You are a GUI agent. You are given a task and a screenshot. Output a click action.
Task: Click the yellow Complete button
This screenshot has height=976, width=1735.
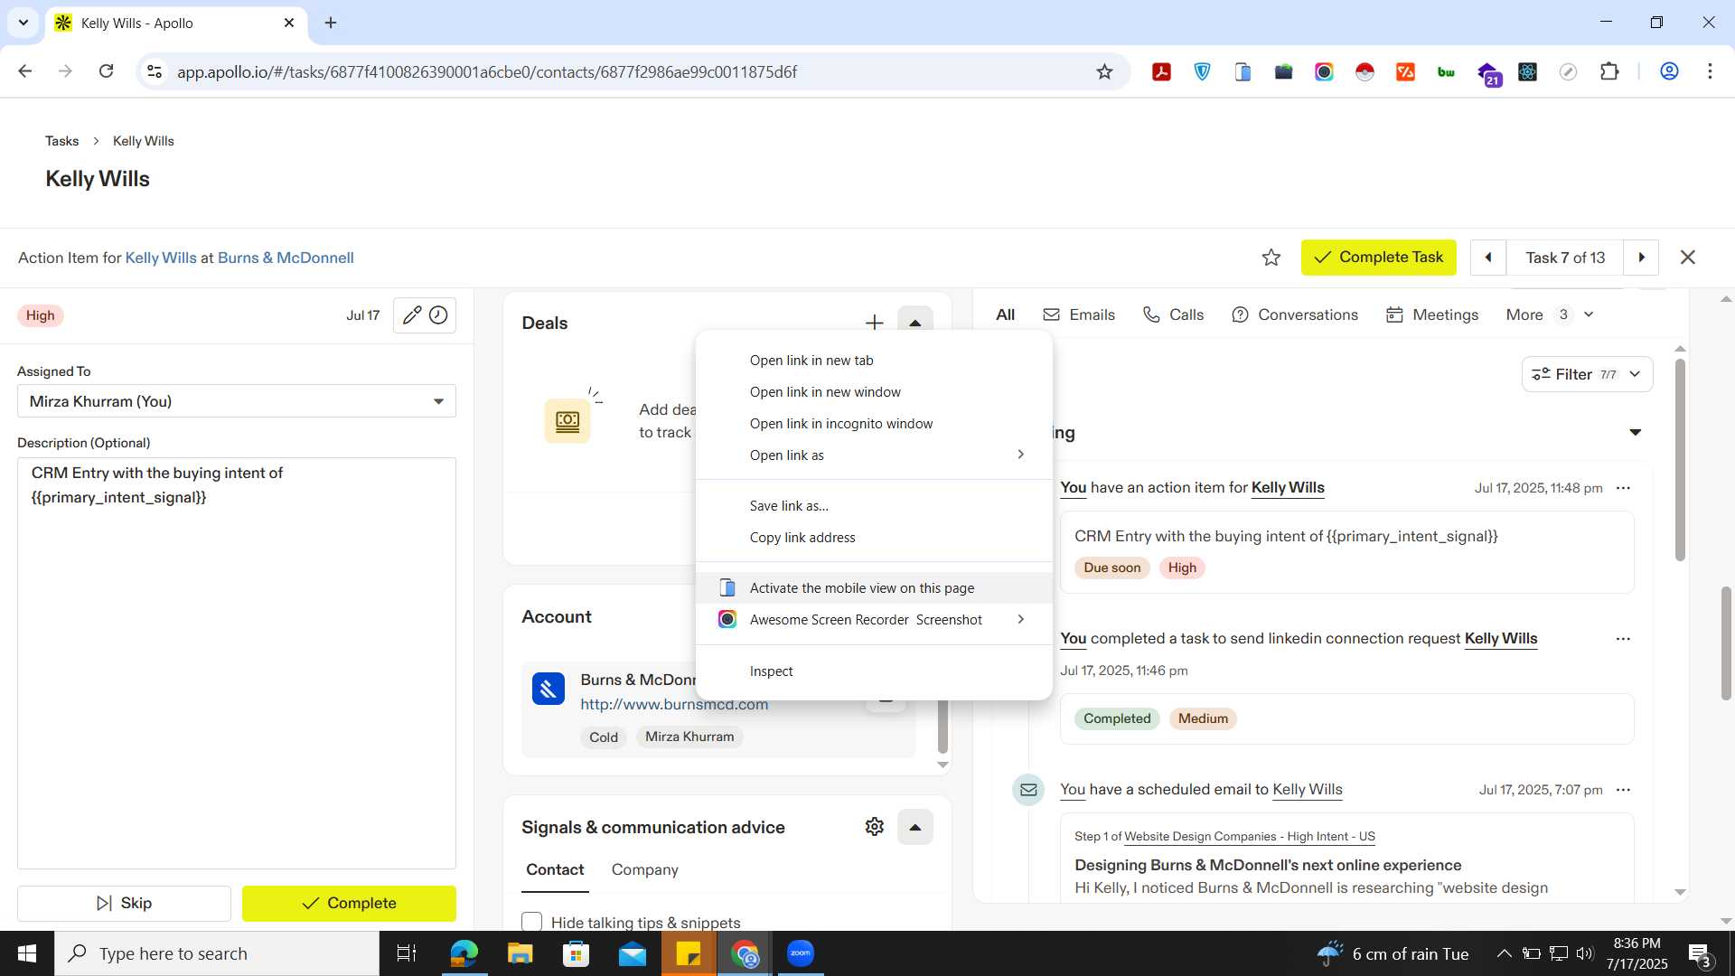pos(349,903)
